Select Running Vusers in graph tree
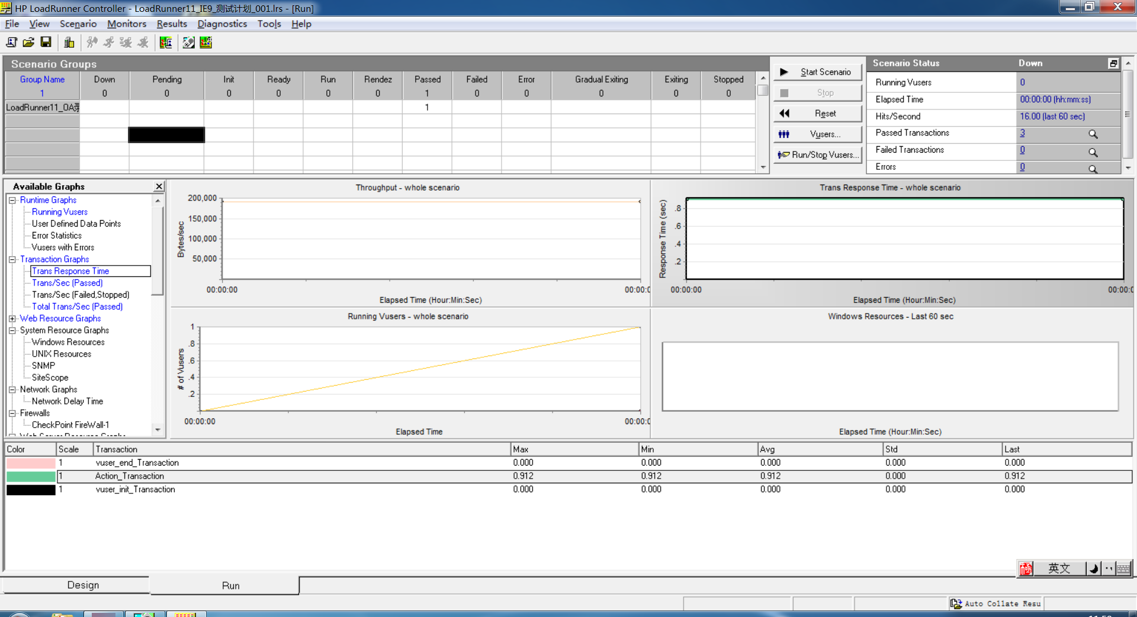The image size is (1137, 617). coord(60,212)
